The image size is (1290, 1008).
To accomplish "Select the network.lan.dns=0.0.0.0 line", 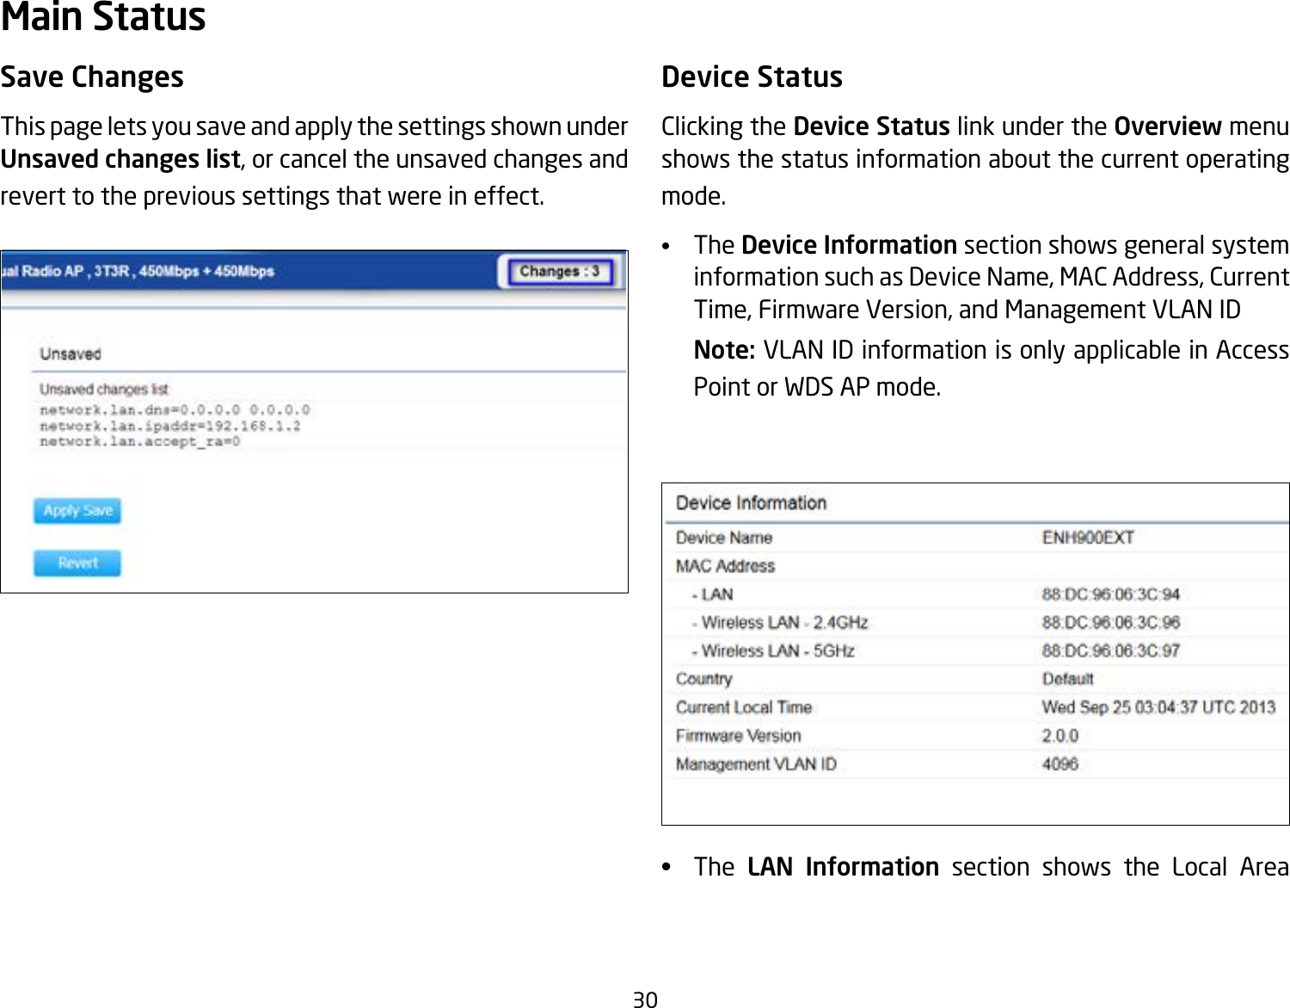I will click(x=175, y=410).
